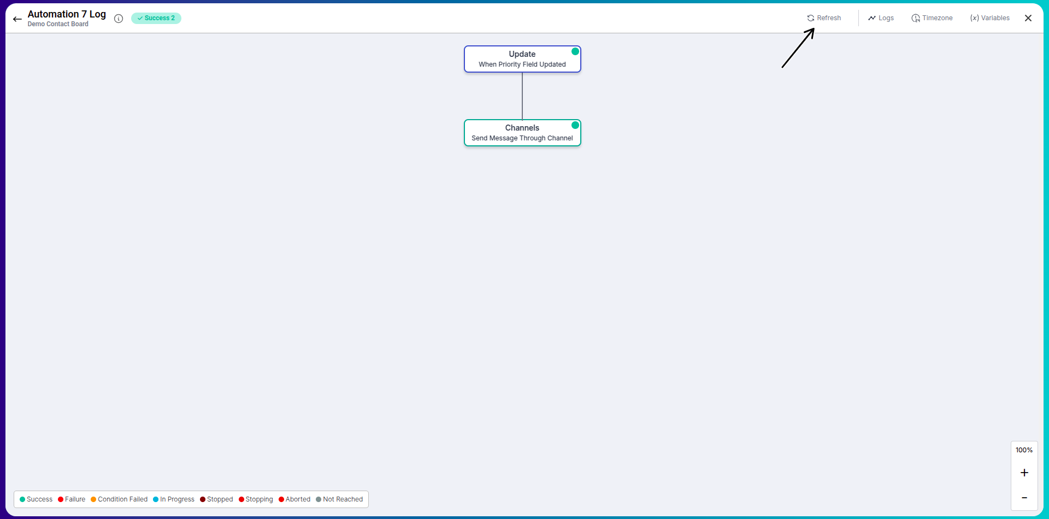Close the automation log with the X icon
1049x519 pixels.
point(1028,18)
